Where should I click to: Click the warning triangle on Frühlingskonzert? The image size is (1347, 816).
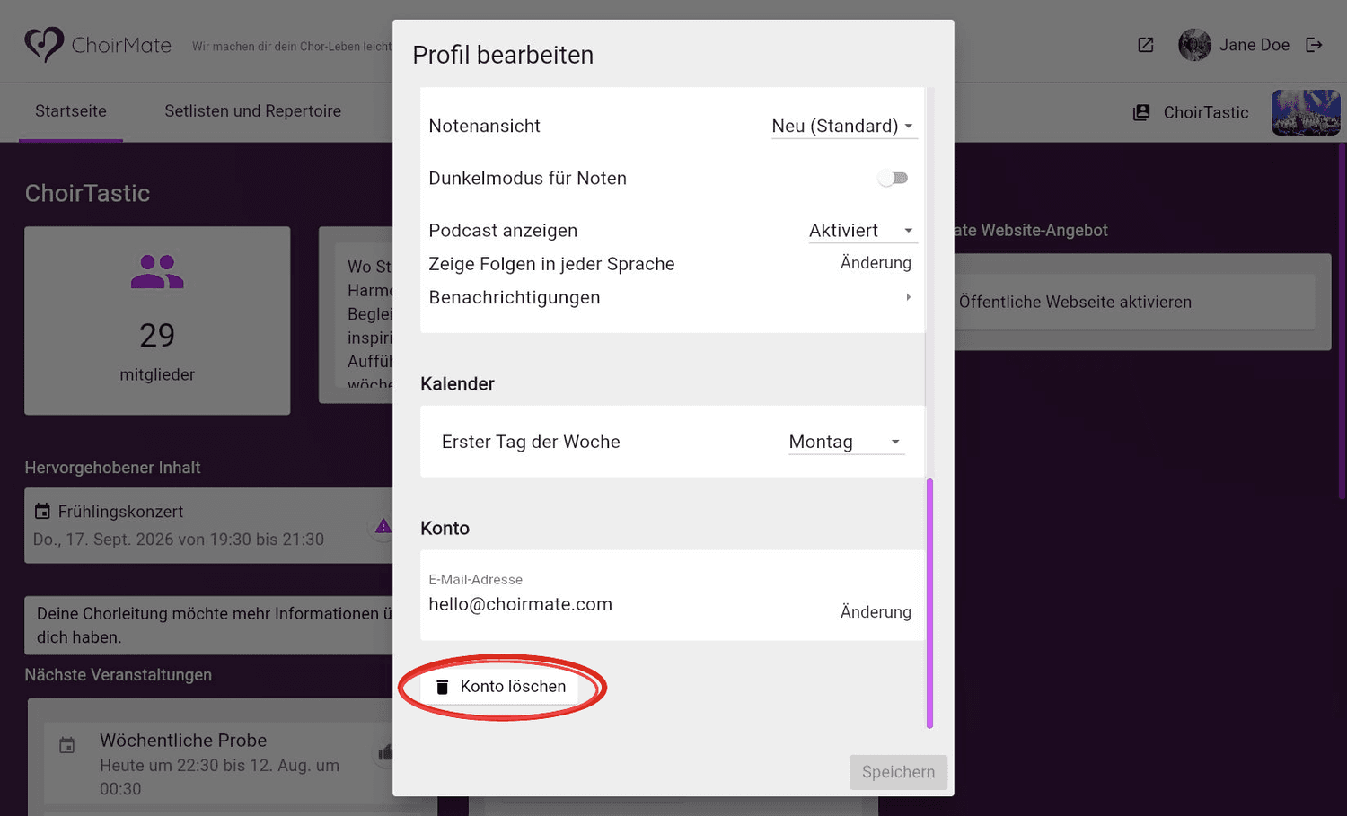click(x=383, y=526)
